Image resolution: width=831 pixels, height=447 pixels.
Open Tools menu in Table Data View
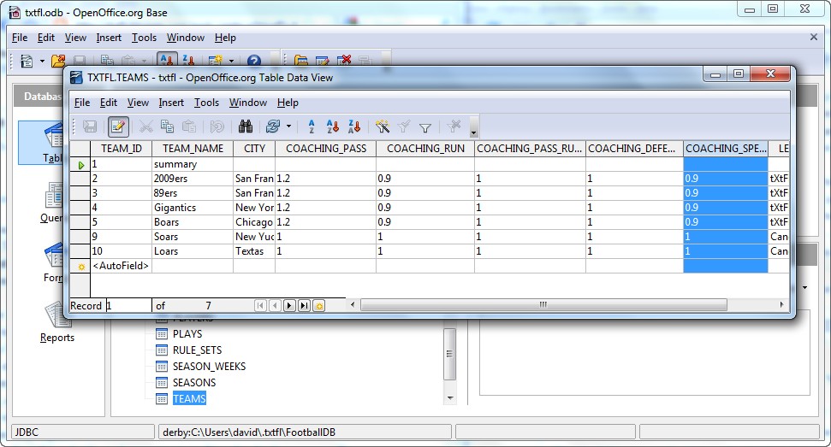pos(206,103)
